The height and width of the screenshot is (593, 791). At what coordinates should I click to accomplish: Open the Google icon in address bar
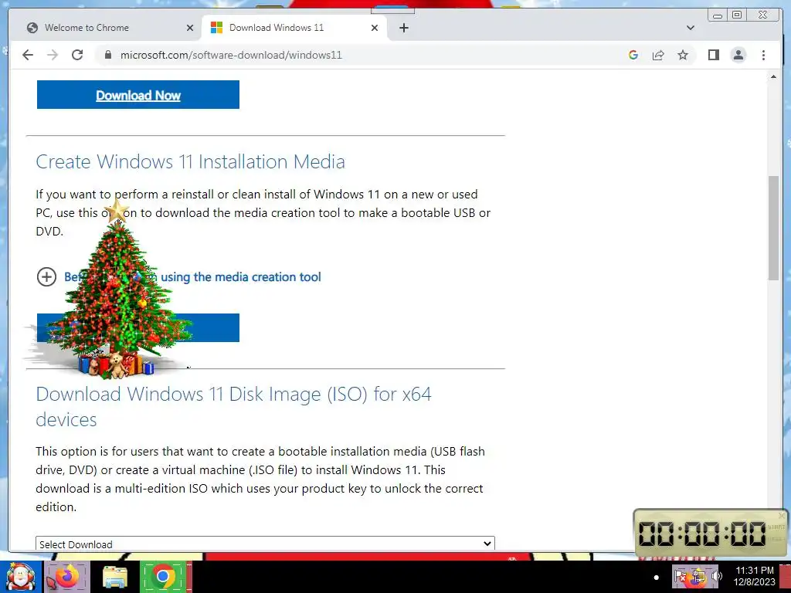[633, 55]
